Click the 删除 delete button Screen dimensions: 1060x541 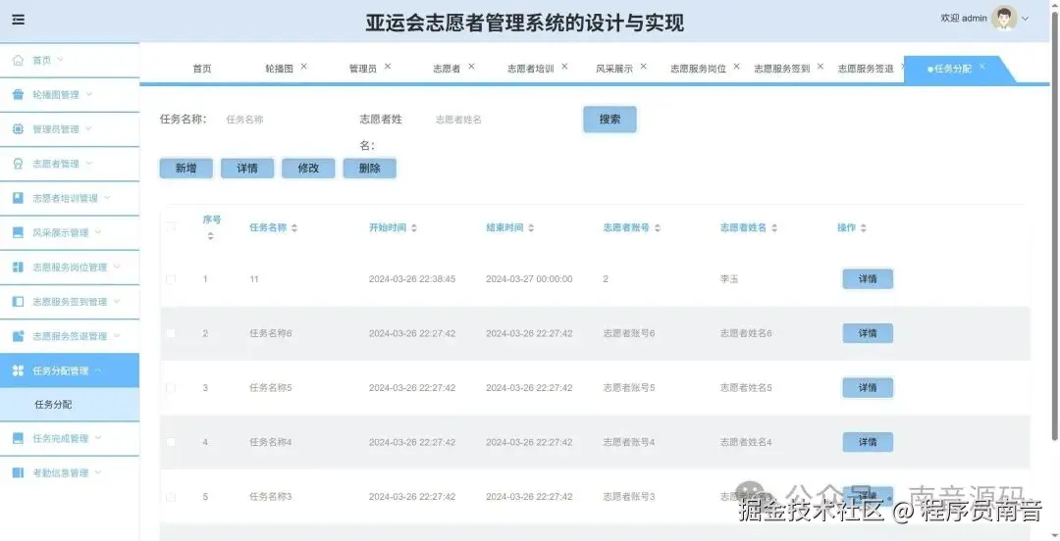(x=370, y=169)
